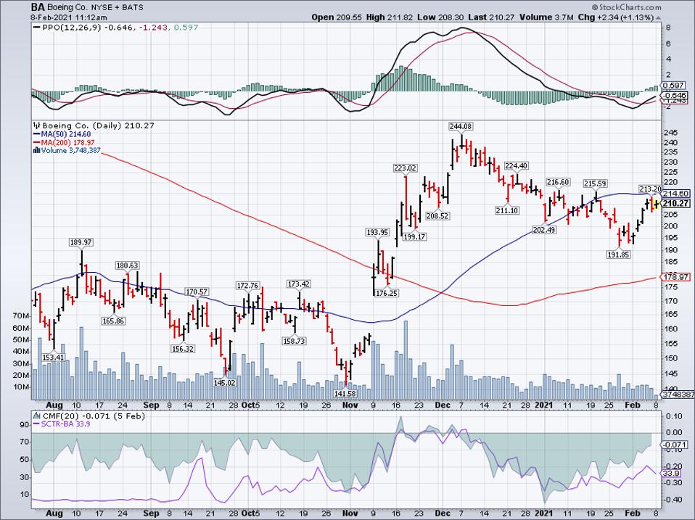
Task: Click the 33.9 SCTR axis tag
Action: (x=670, y=474)
